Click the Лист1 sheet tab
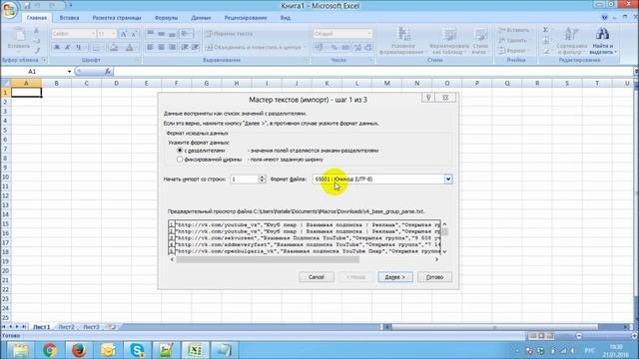 (41, 327)
